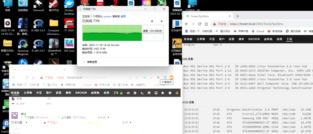Screen dimensions: 313x134
Task: Click the Crucial_CT512M60 SCSI row
Action: (248, 114)
